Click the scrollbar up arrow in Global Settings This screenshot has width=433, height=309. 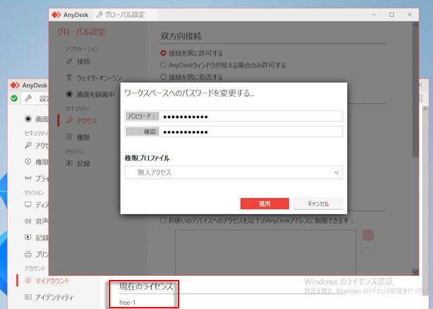(x=415, y=25)
